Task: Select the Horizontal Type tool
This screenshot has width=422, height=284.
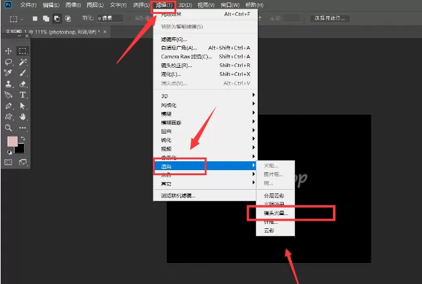Action: (x=23, y=95)
